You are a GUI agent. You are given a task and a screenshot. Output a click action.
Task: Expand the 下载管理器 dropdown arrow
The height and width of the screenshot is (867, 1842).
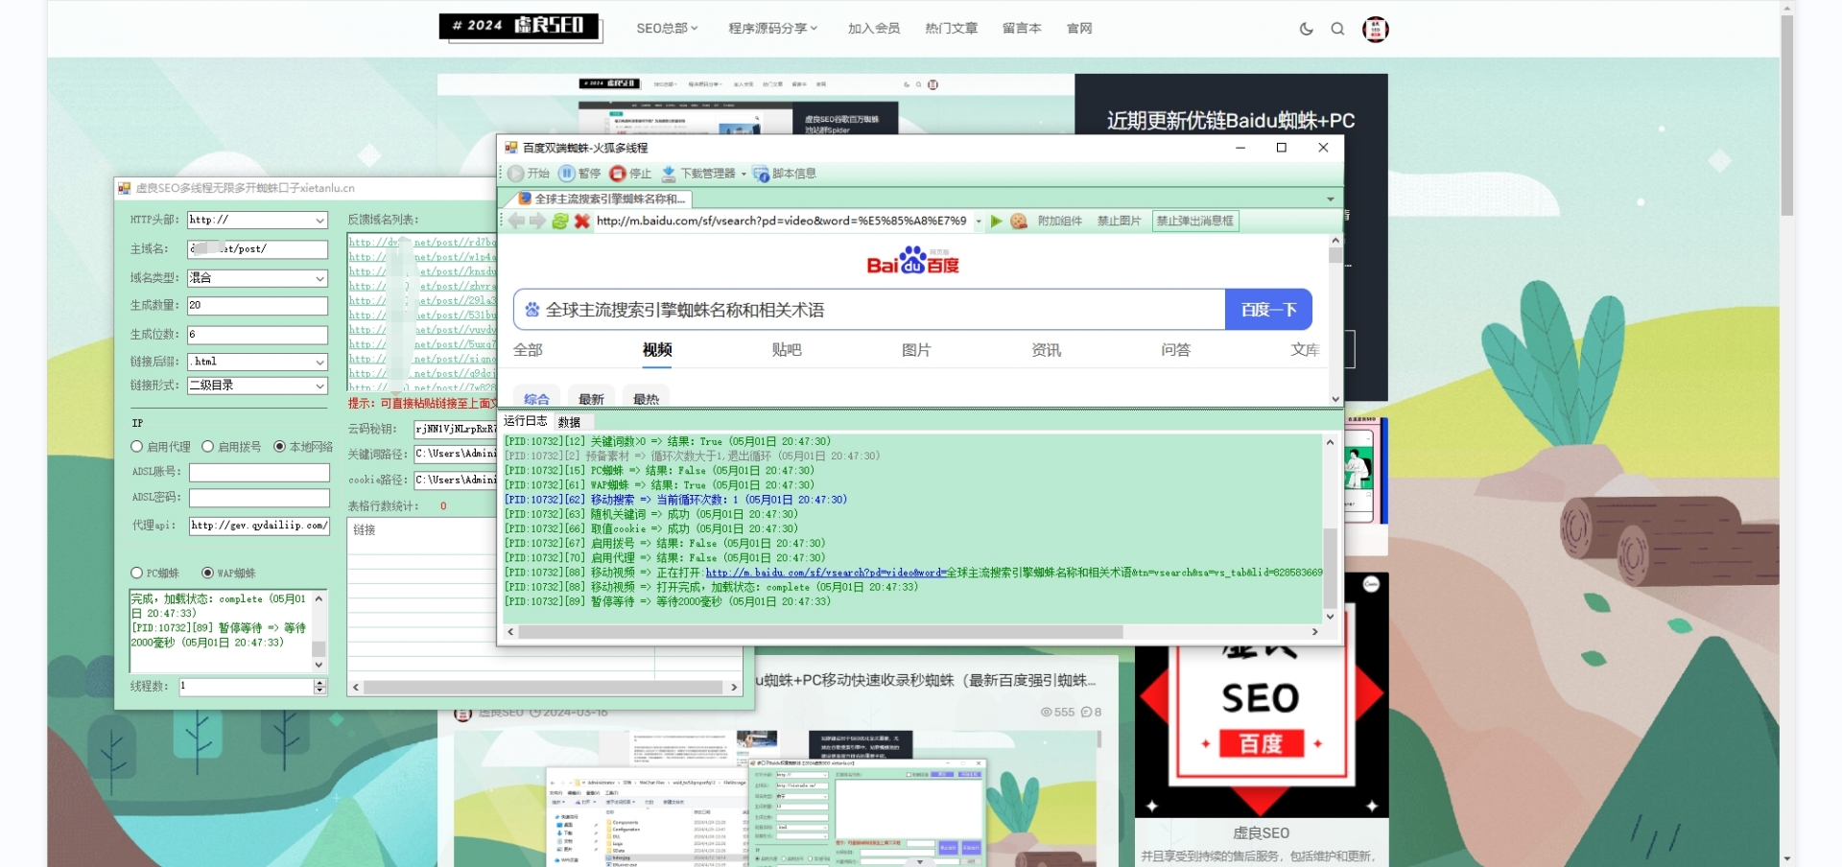(744, 174)
